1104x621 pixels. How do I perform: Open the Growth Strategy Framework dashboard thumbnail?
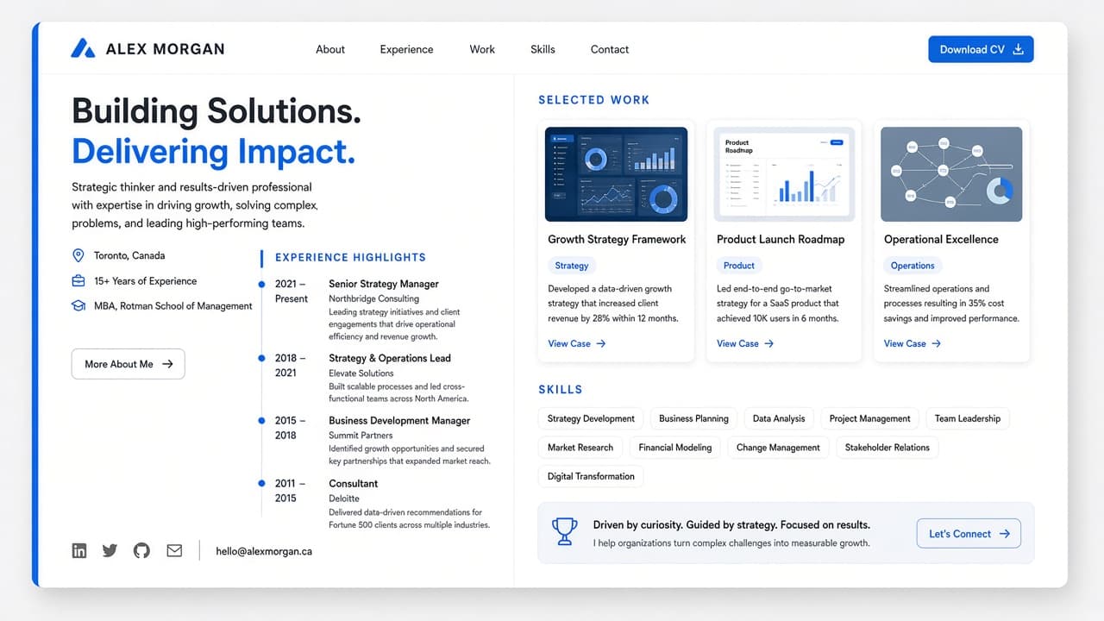pos(617,174)
